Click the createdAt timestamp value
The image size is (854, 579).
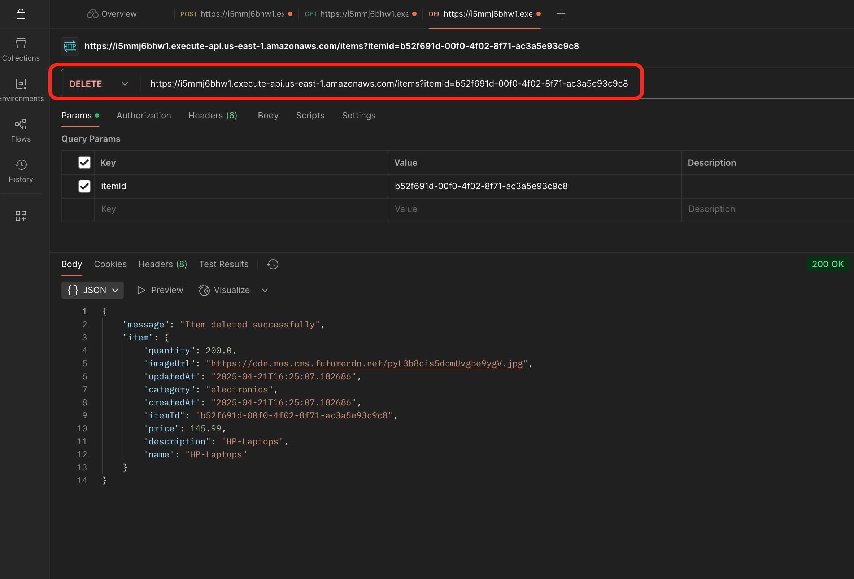[284, 402]
